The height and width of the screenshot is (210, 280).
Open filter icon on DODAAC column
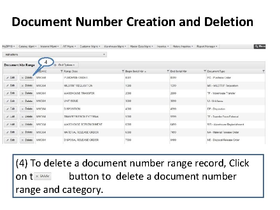[x=61, y=71]
